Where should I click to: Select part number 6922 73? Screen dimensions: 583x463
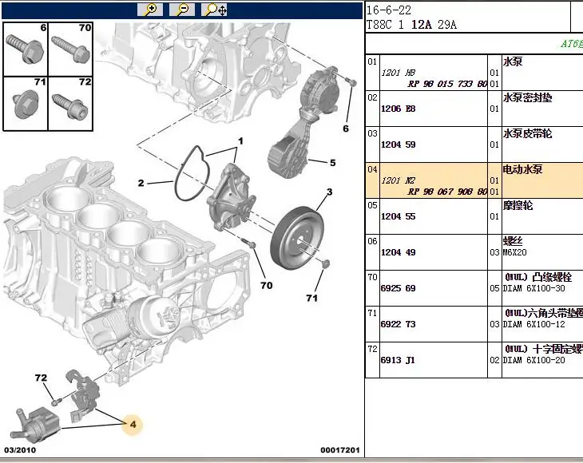pyautogui.click(x=398, y=324)
